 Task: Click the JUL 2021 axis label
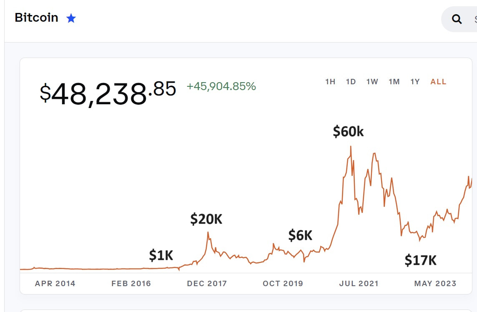tap(359, 284)
